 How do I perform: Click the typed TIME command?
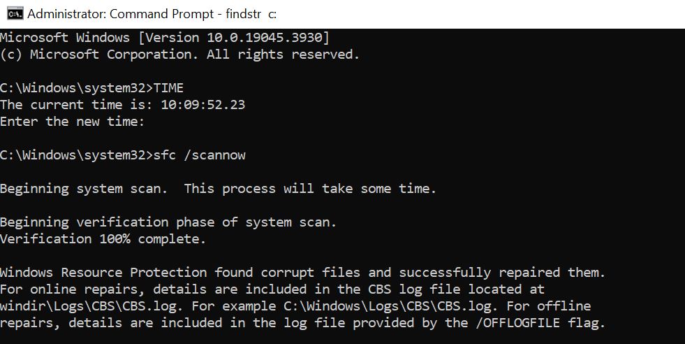click(168, 88)
